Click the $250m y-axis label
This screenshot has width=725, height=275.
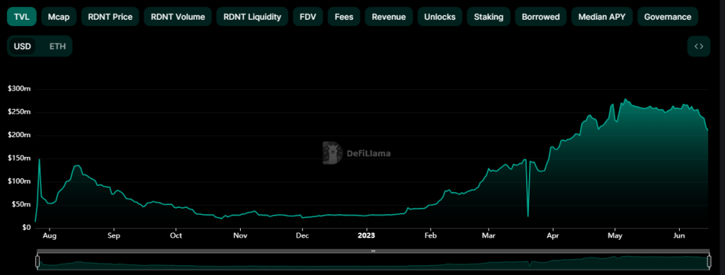pyautogui.click(x=19, y=112)
